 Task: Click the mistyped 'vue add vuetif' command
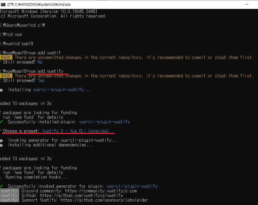(45, 53)
